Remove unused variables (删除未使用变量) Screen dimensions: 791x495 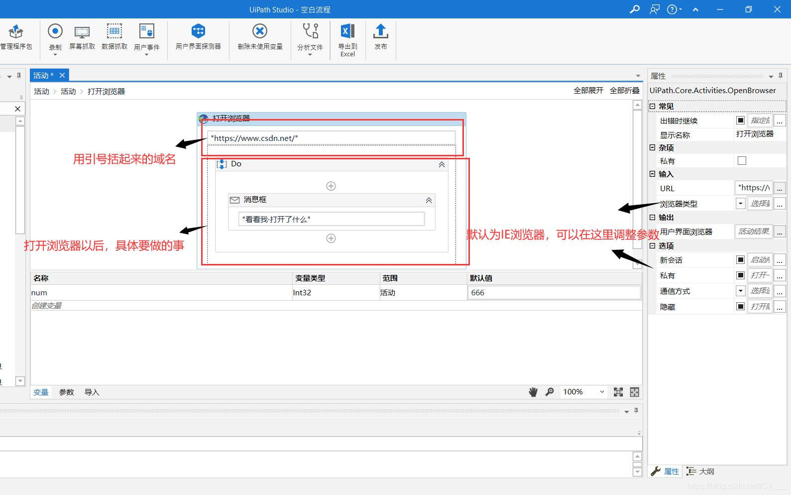(x=260, y=37)
